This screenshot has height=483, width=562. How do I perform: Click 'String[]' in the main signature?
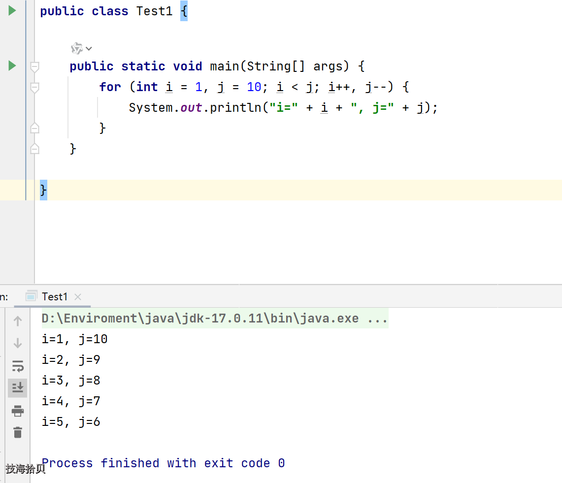[276, 66]
